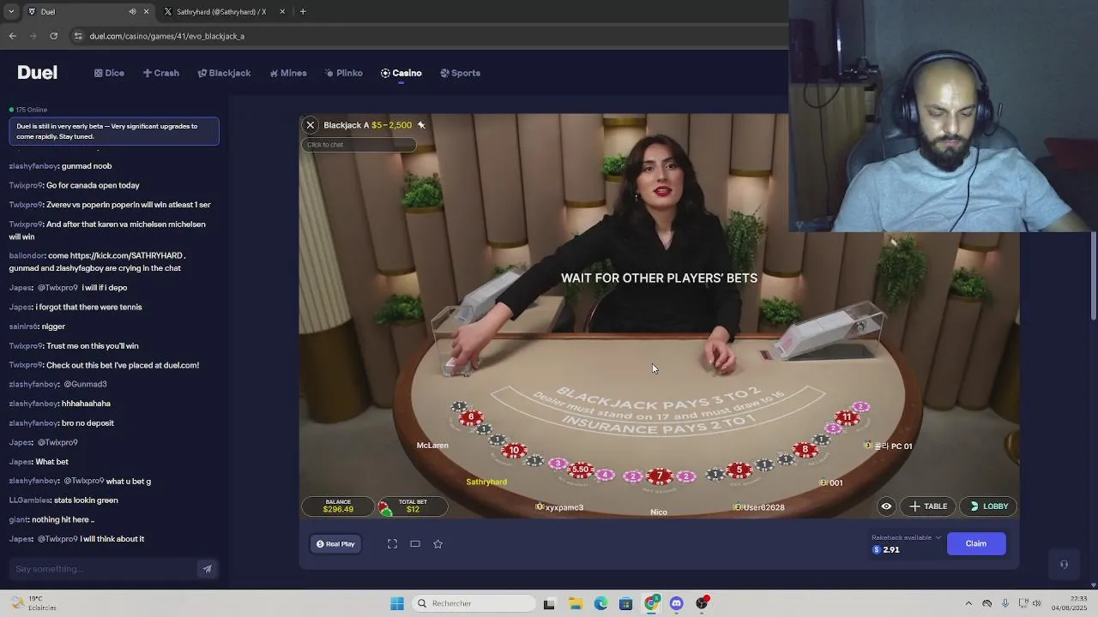Favorite Blackjack A table star icon
The width and height of the screenshot is (1098, 617).
tap(421, 125)
